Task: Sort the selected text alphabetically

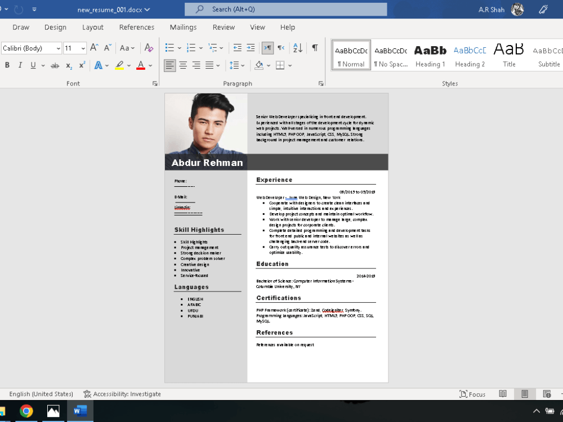Action: (x=298, y=48)
